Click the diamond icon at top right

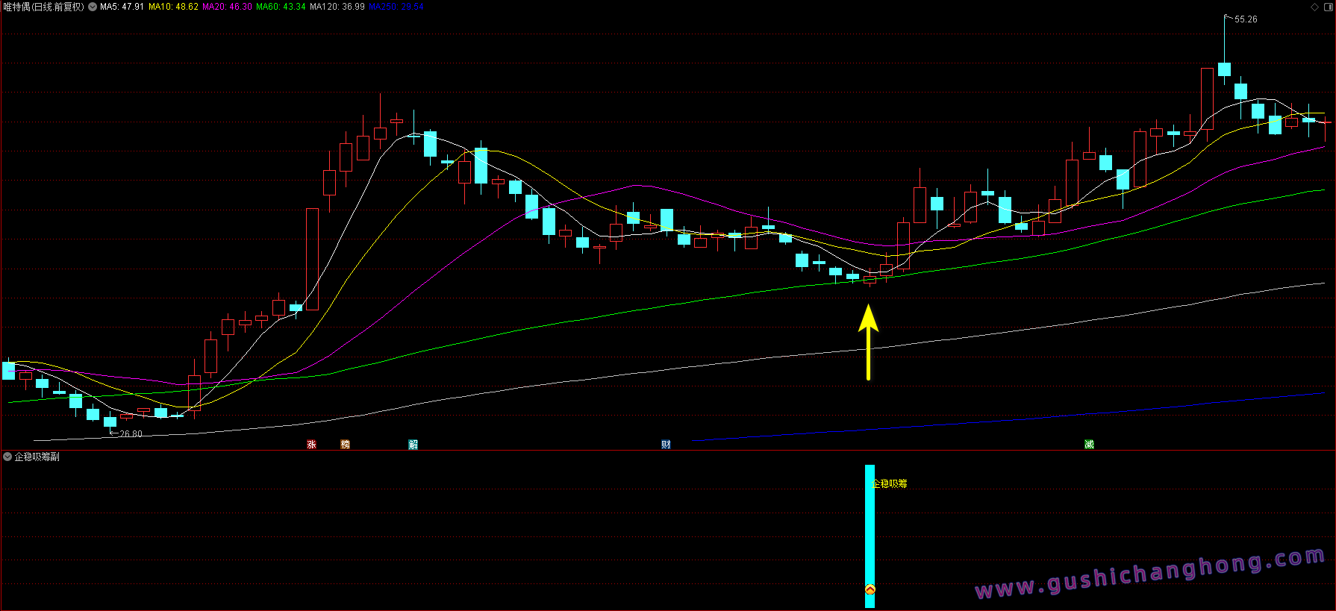(1314, 7)
